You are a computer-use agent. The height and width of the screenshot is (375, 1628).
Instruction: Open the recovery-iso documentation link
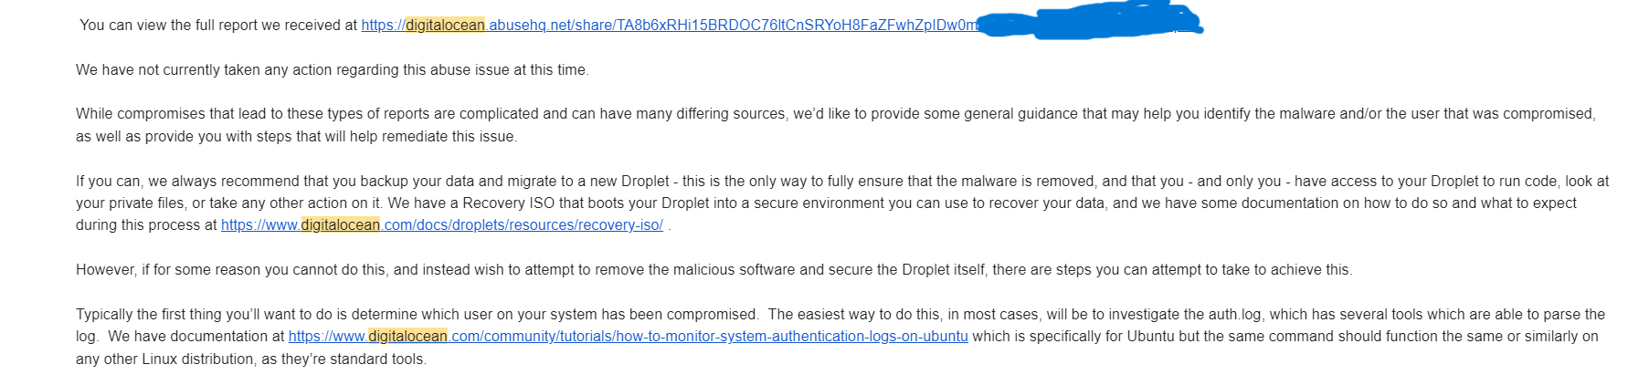coord(521,225)
